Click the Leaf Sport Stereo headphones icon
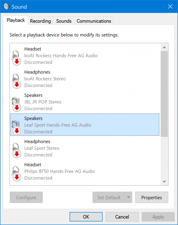Image resolution: width=178 pixels, height=225 pixels. [16, 150]
